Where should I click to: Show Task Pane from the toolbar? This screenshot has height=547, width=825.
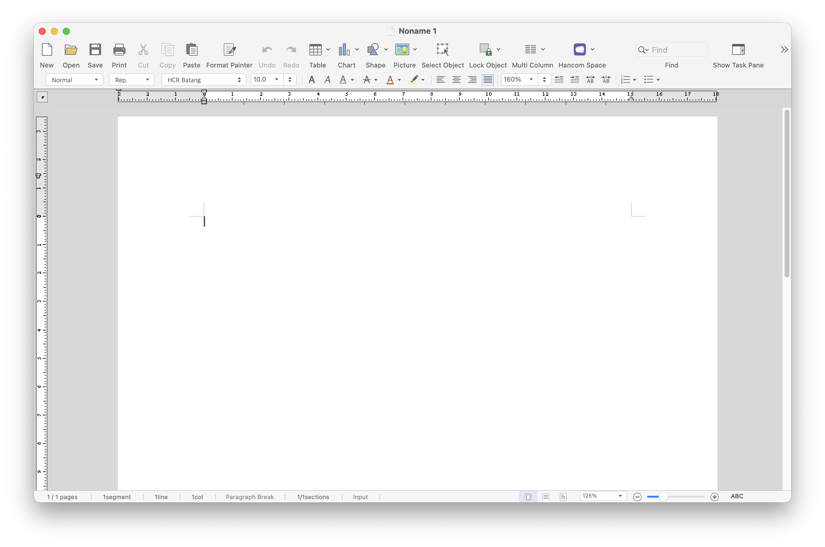[x=738, y=50]
